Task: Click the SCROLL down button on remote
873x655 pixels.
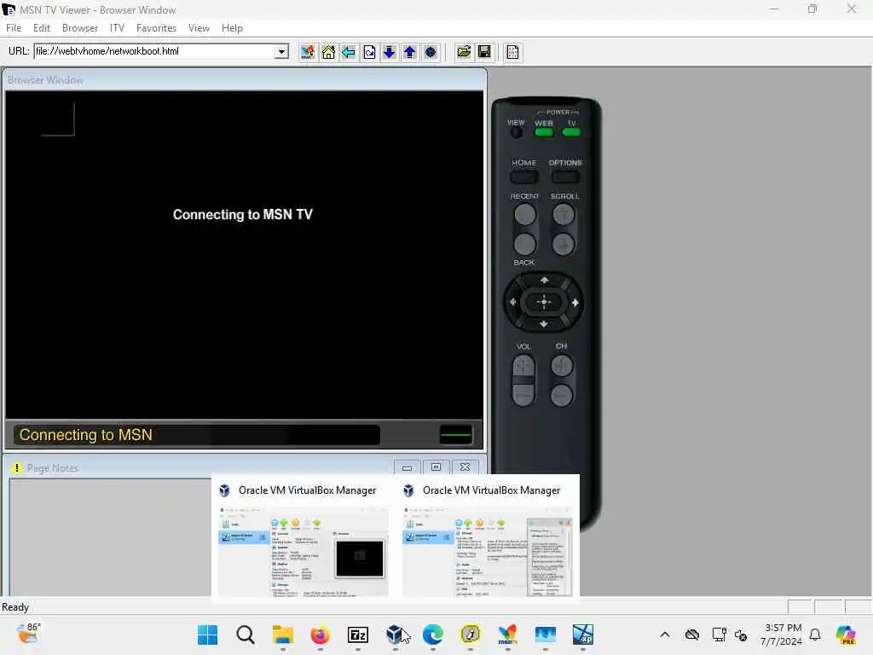Action: [x=564, y=243]
